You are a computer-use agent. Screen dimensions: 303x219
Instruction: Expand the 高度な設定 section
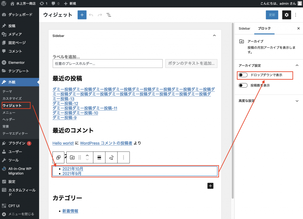click(297, 101)
